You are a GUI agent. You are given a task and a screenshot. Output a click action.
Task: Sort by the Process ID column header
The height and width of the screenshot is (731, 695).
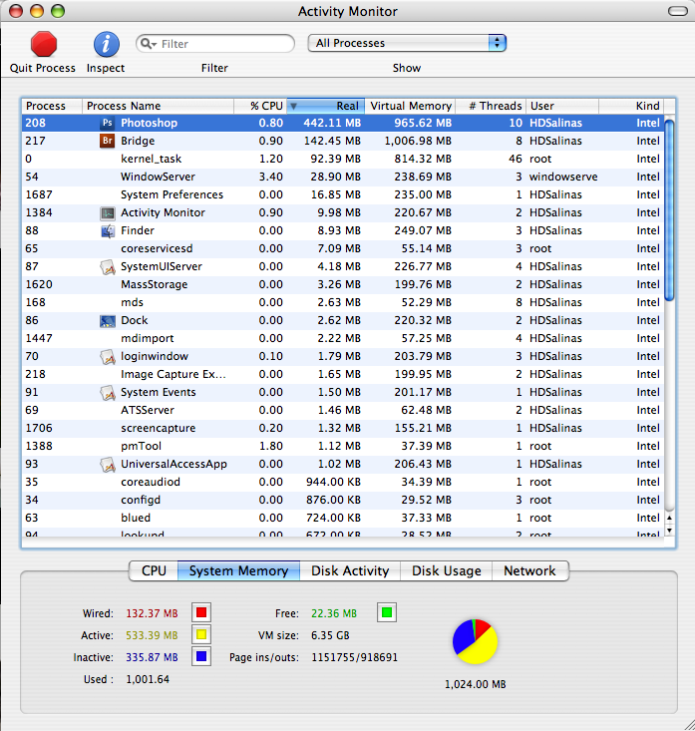click(x=52, y=106)
